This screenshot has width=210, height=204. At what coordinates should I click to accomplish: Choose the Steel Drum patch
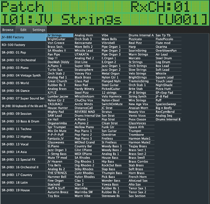coord(168,58)
